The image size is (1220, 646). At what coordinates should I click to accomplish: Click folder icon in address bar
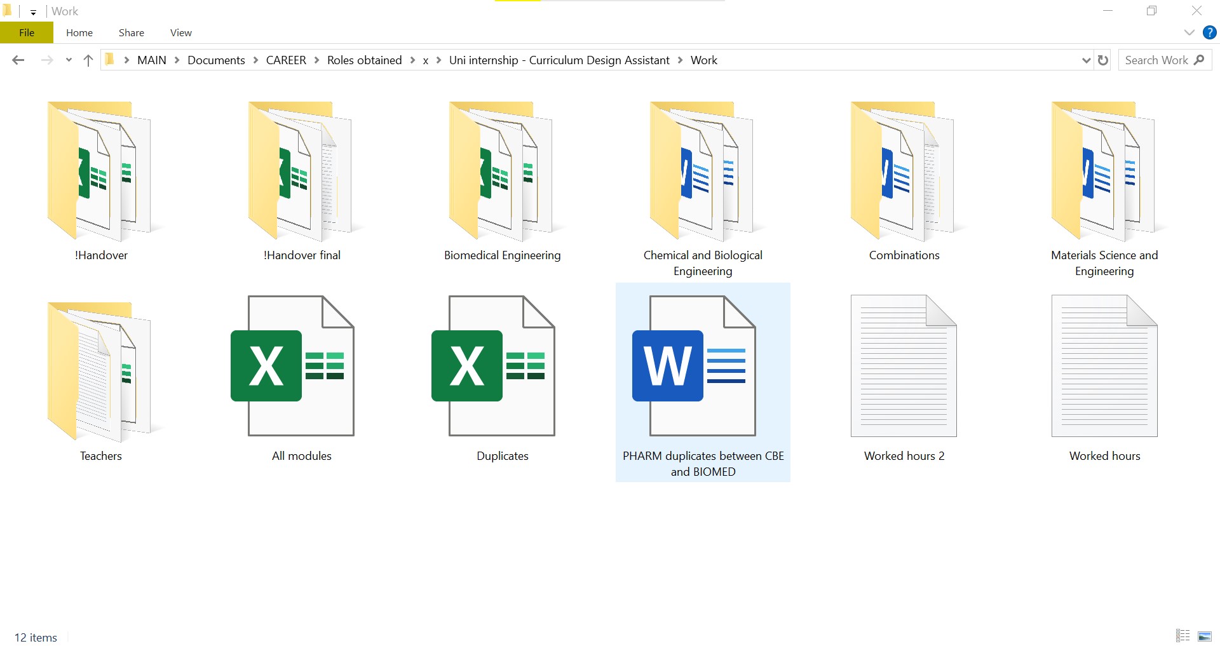[x=110, y=60]
